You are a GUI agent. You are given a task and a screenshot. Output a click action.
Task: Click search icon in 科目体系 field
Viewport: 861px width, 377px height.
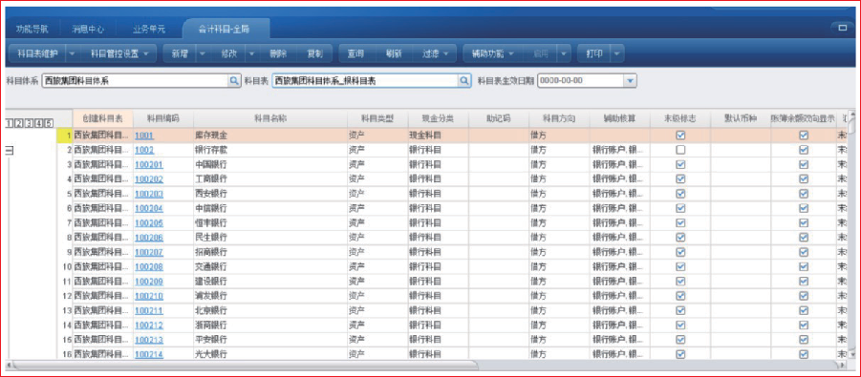[x=234, y=81]
